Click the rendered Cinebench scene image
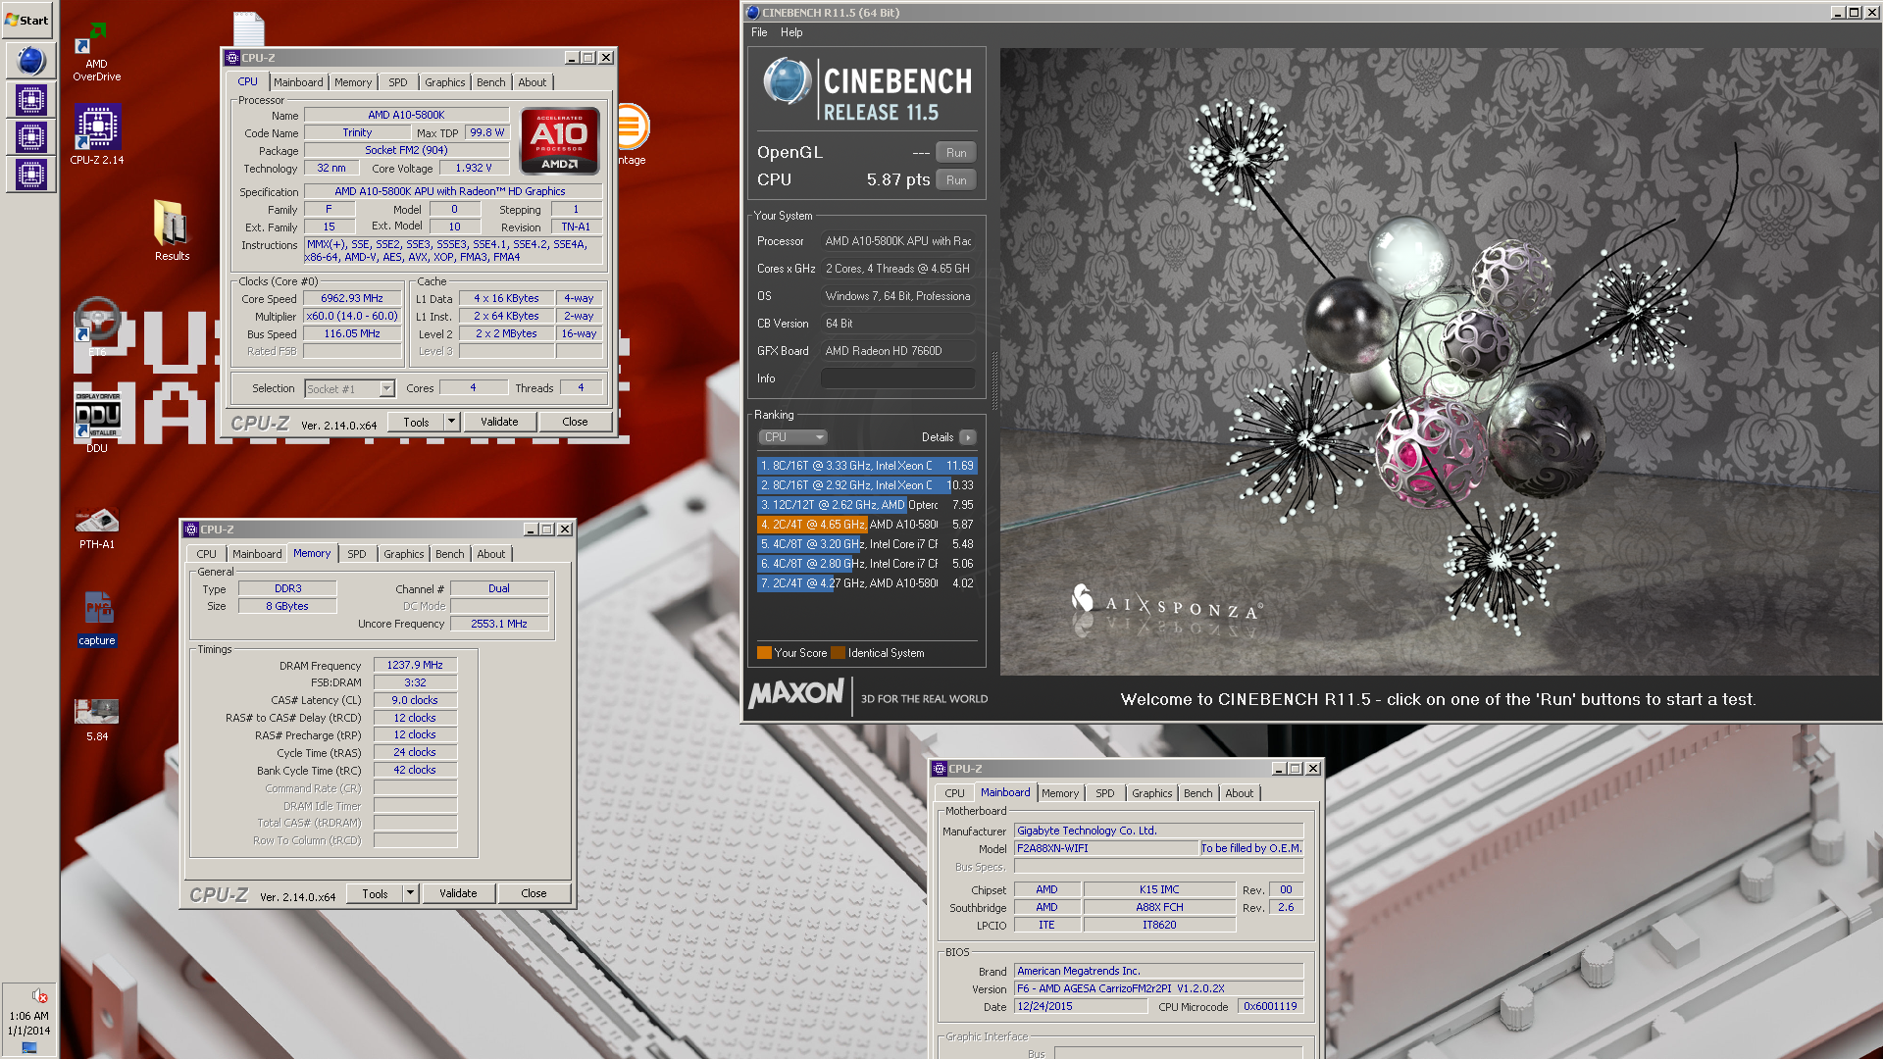 1440,361
